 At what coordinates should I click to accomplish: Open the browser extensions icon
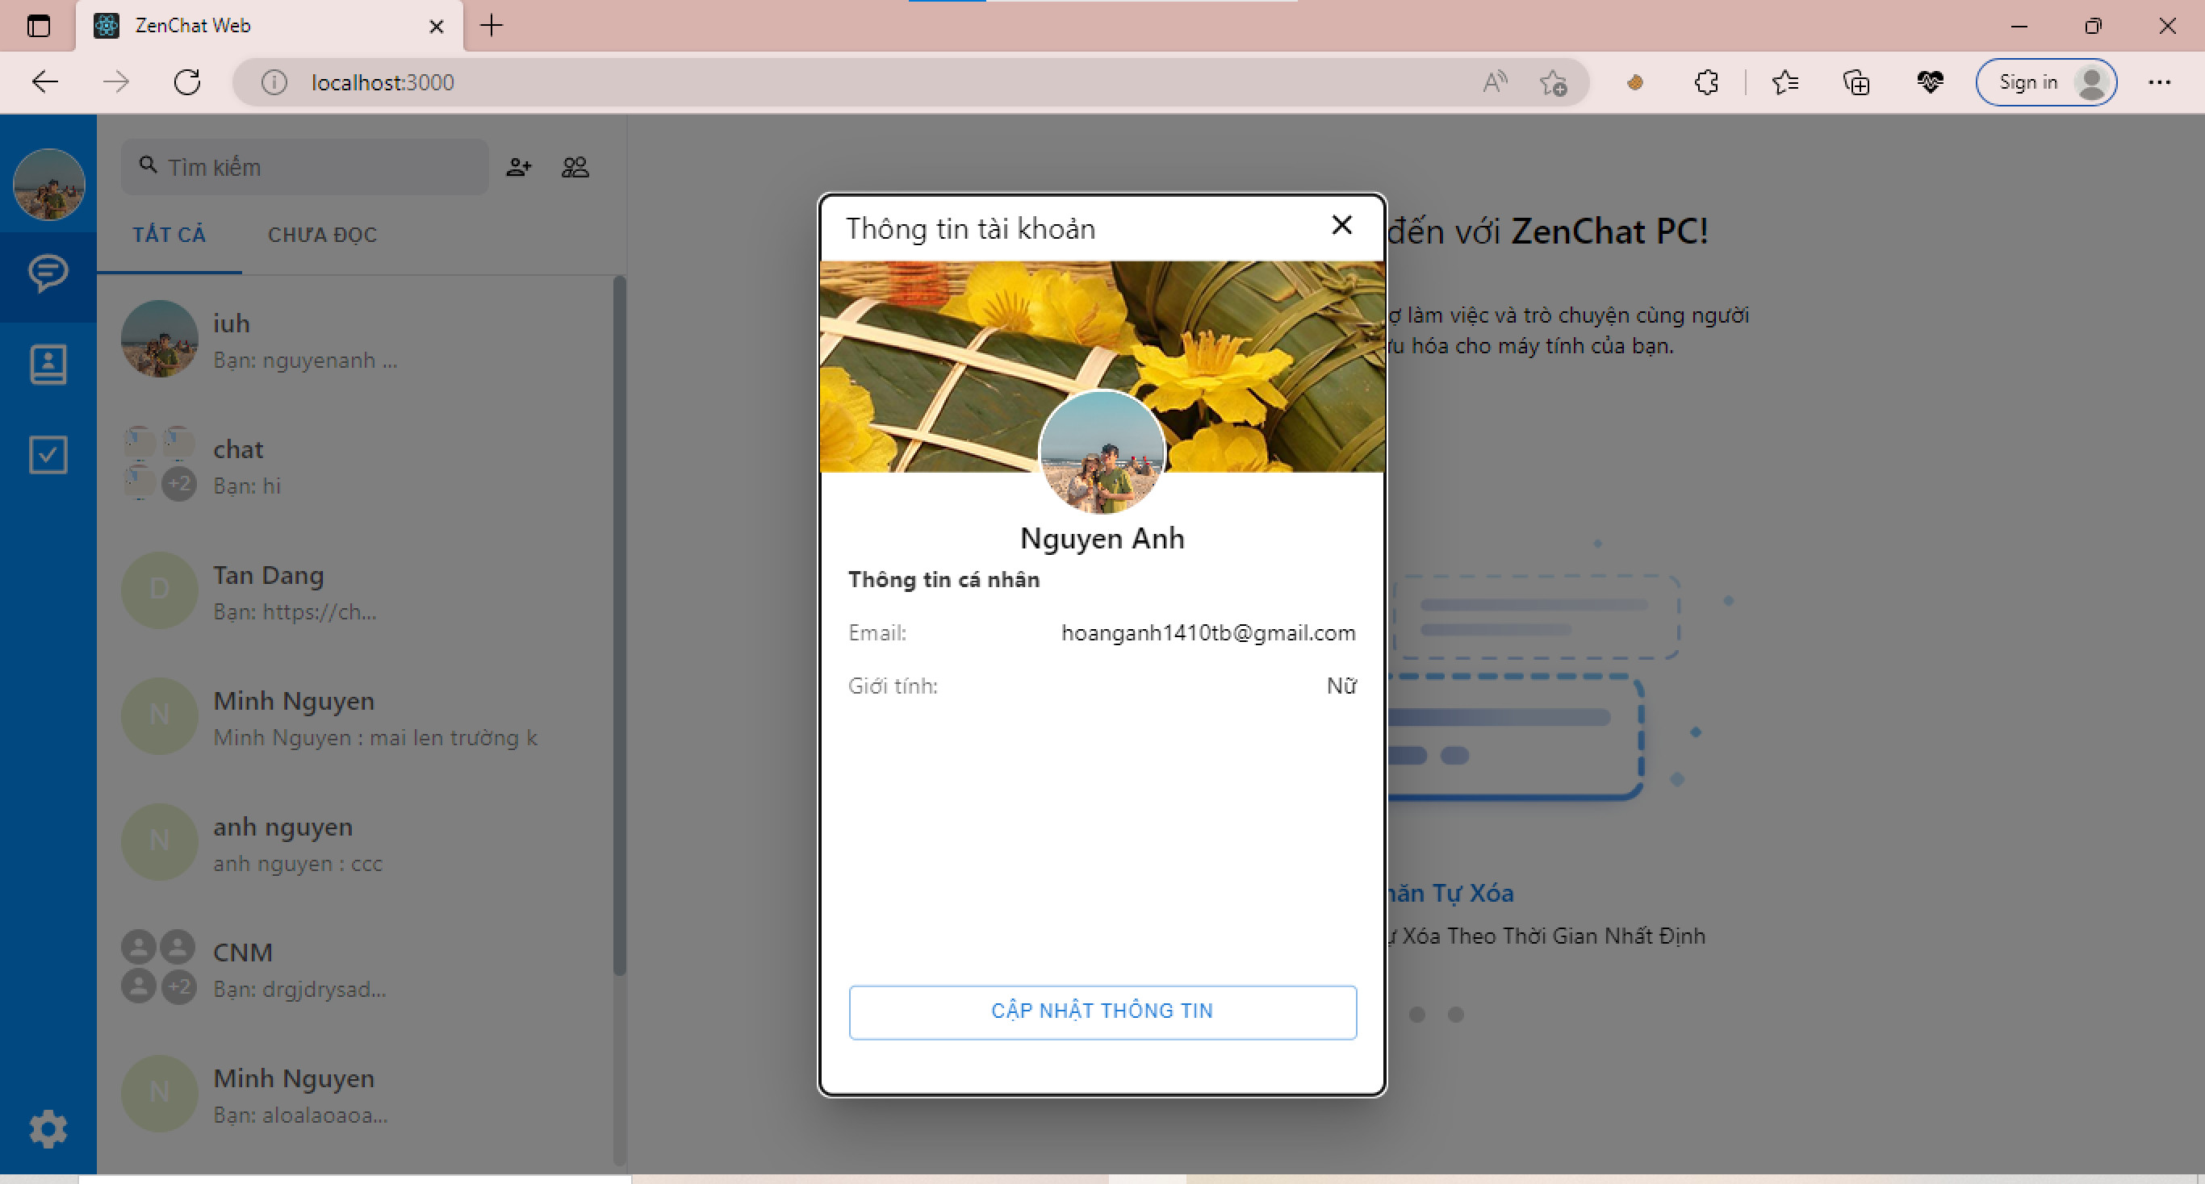tap(1705, 82)
